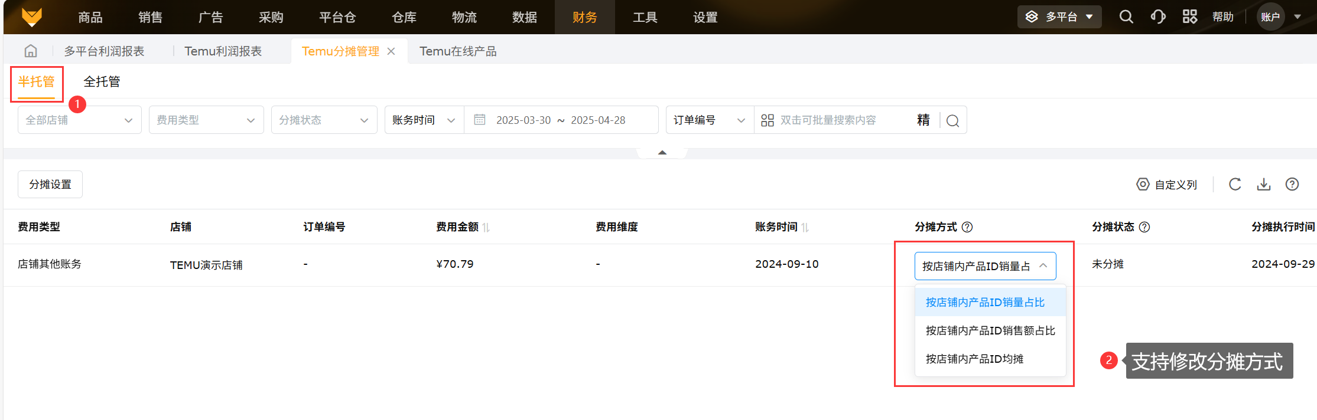Viewport: 1317px width, 420px height.
Task: Open the 费用类型 dropdown
Action: tap(206, 120)
